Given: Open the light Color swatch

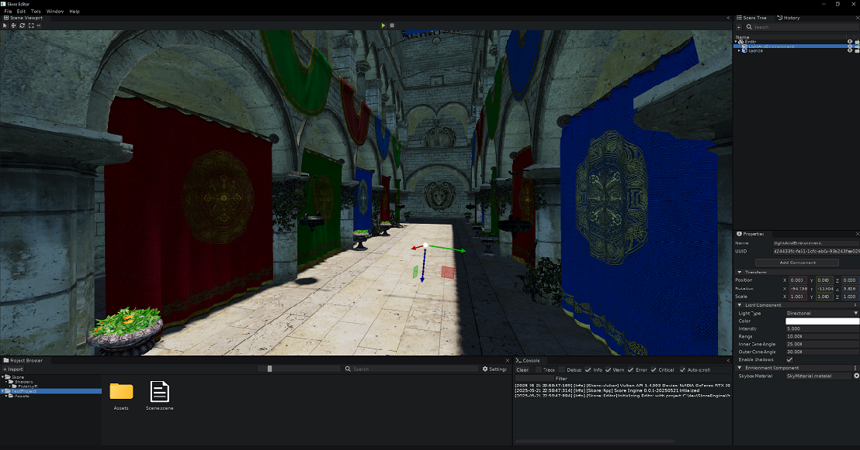Looking at the screenshot, I should [823, 321].
